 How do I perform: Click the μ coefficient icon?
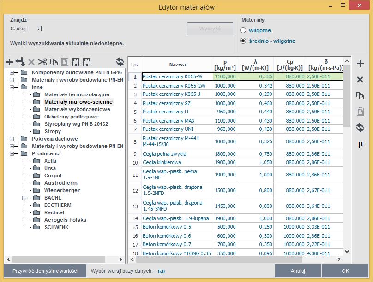point(361,144)
